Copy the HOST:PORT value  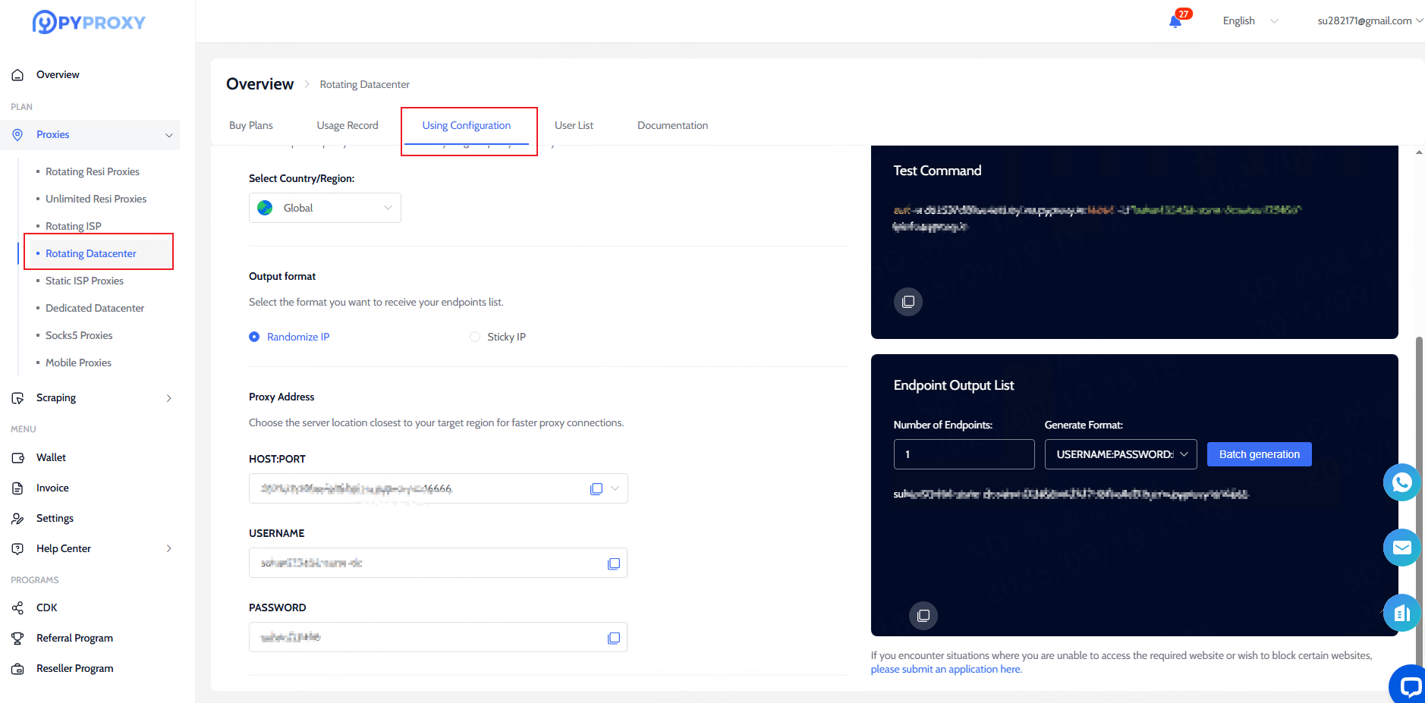tap(596, 489)
